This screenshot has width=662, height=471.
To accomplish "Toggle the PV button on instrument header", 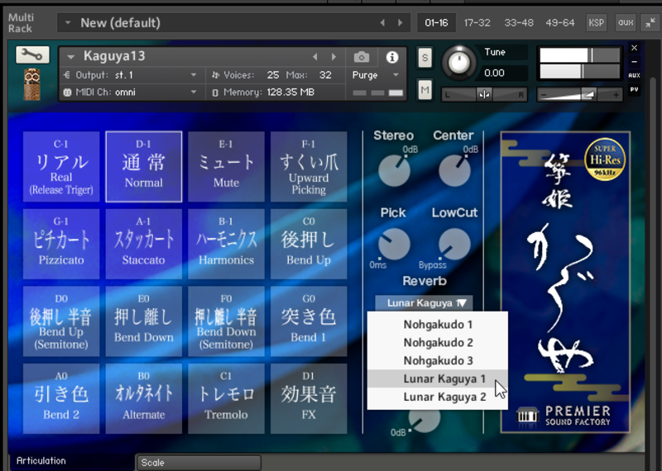I will [635, 89].
